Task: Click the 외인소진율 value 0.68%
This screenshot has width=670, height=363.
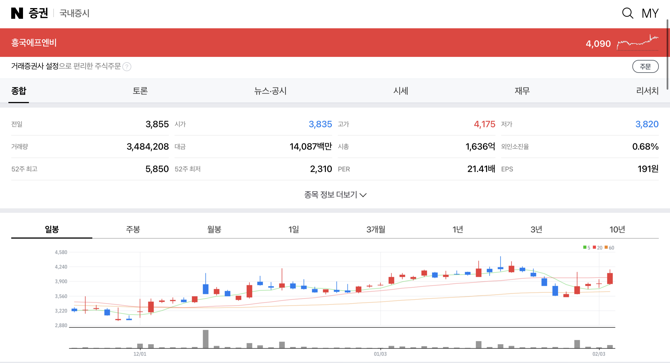Action: click(x=645, y=147)
